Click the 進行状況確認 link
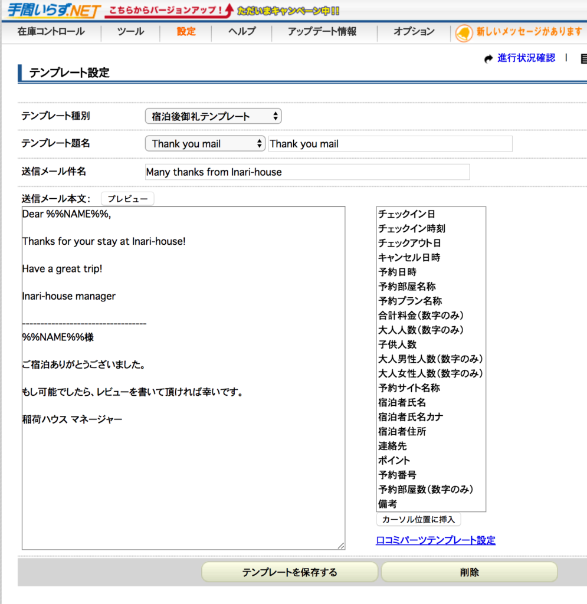This screenshot has width=587, height=604. tap(526, 58)
